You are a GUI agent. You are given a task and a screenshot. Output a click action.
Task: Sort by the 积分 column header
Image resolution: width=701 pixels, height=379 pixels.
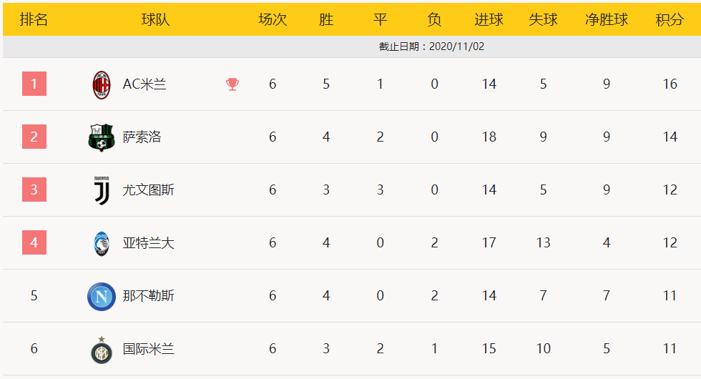pyautogui.click(x=670, y=20)
